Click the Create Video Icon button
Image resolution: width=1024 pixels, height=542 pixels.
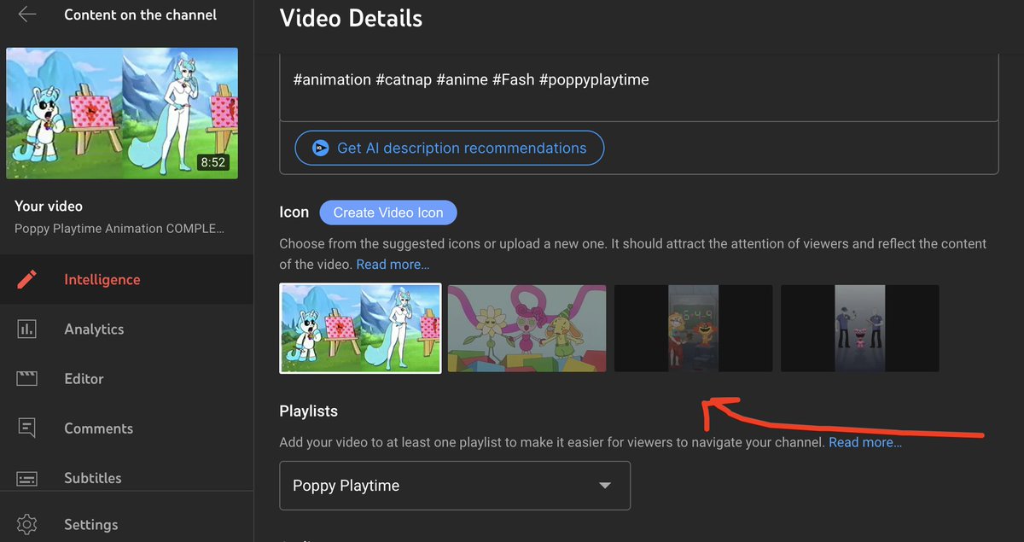(388, 213)
